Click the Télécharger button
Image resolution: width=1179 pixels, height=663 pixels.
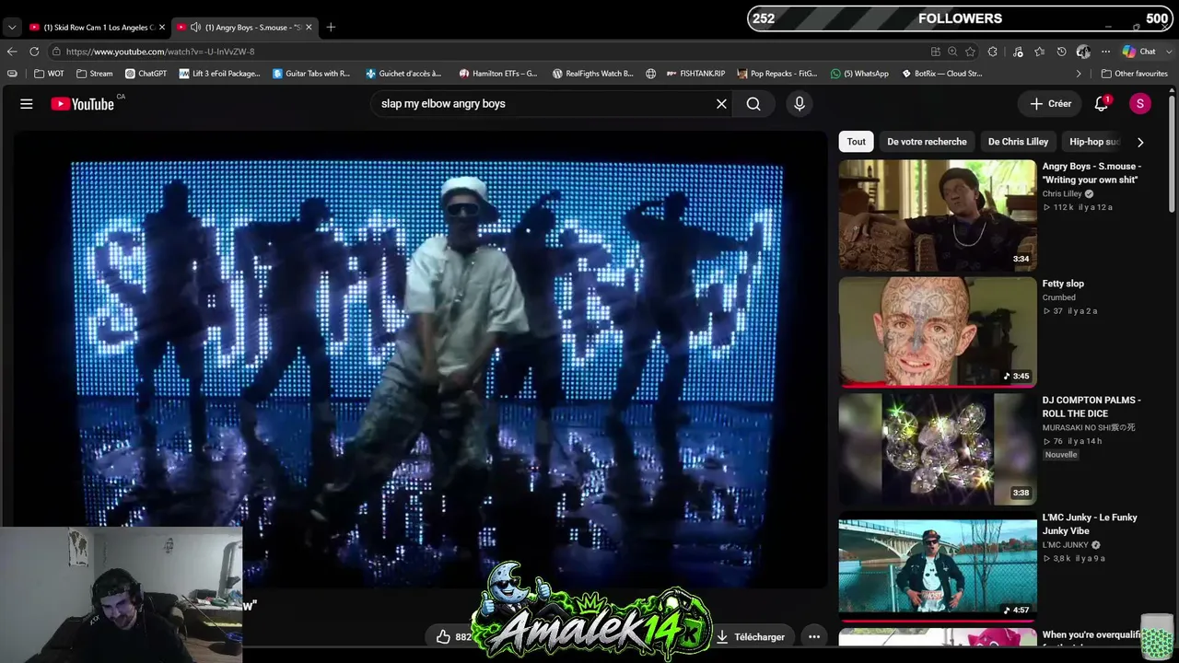pyautogui.click(x=751, y=636)
